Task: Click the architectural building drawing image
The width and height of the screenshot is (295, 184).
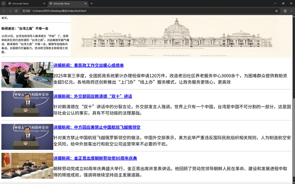Action: click(181, 36)
